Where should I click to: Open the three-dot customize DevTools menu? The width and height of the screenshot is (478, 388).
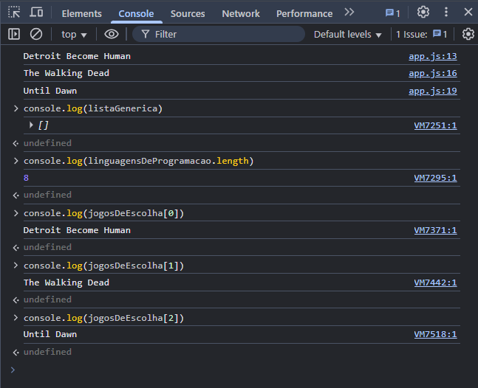click(x=445, y=13)
